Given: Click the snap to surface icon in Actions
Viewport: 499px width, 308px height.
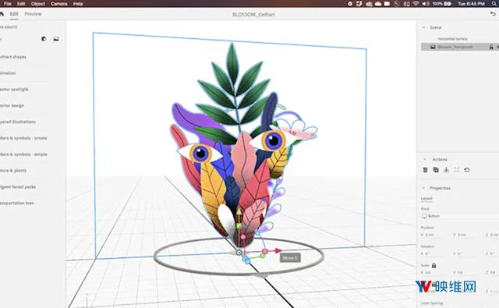Looking at the screenshot, I should point(446,170).
